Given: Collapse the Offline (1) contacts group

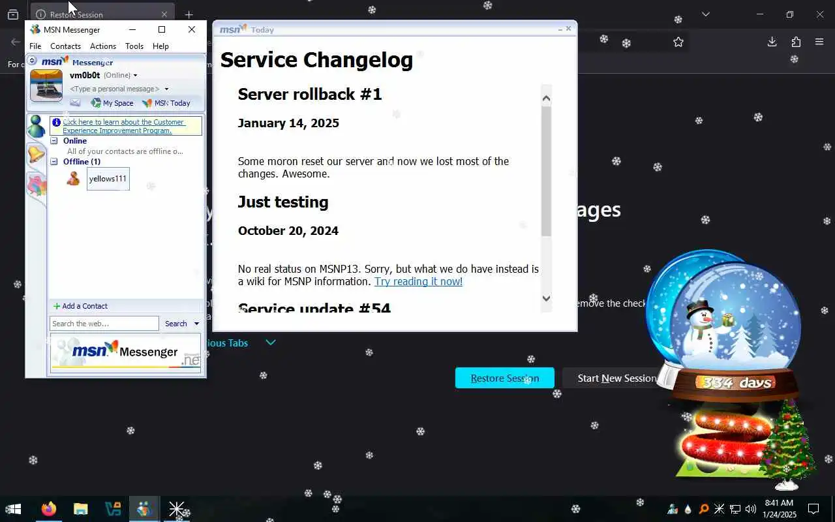Looking at the screenshot, I should [54, 162].
